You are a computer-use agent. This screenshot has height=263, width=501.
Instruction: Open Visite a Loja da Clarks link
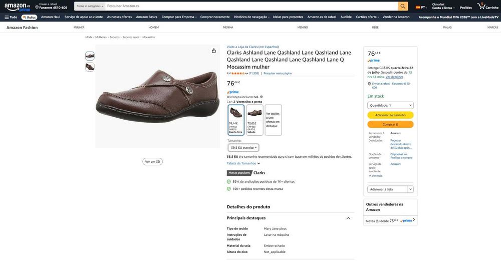[x=253, y=47]
